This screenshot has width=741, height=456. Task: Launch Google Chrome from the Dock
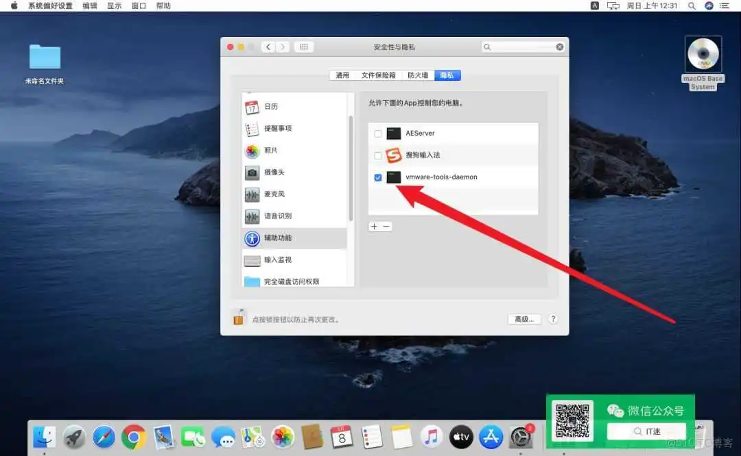pyautogui.click(x=133, y=437)
